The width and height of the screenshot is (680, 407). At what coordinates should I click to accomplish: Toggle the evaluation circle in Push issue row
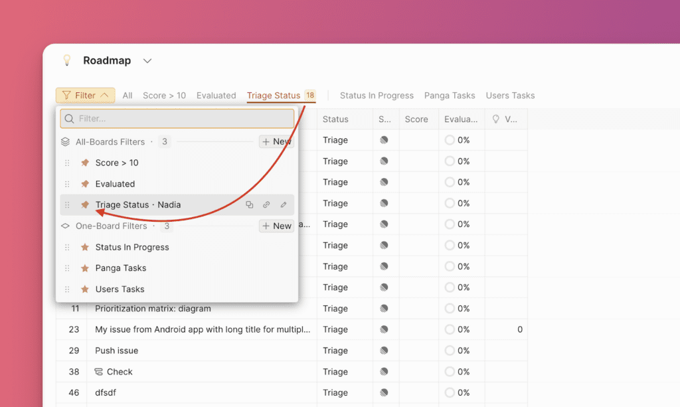click(450, 351)
